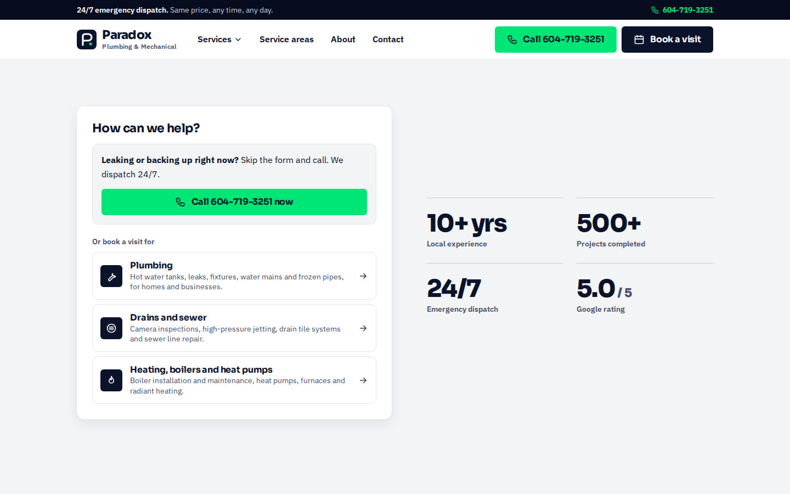Click the flame icon on Heating card

point(111,380)
